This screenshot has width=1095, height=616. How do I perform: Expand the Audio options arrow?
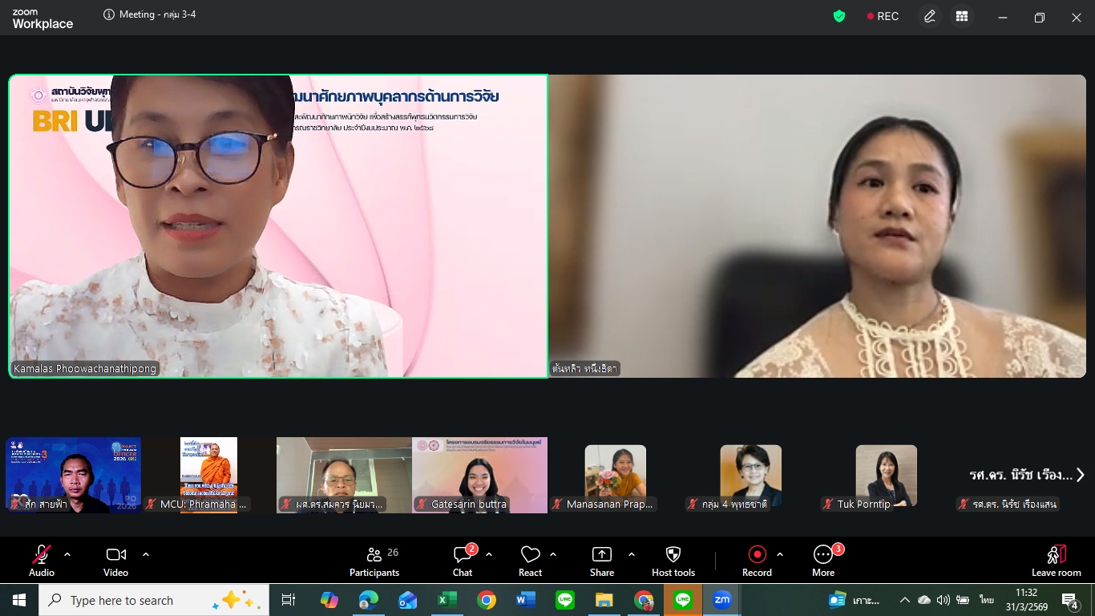tap(67, 554)
